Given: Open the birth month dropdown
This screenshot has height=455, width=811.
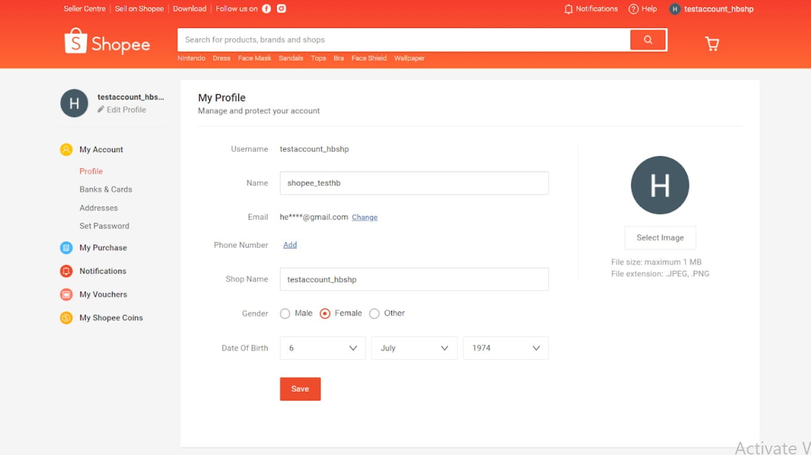Looking at the screenshot, I should (x=414, y=348).
